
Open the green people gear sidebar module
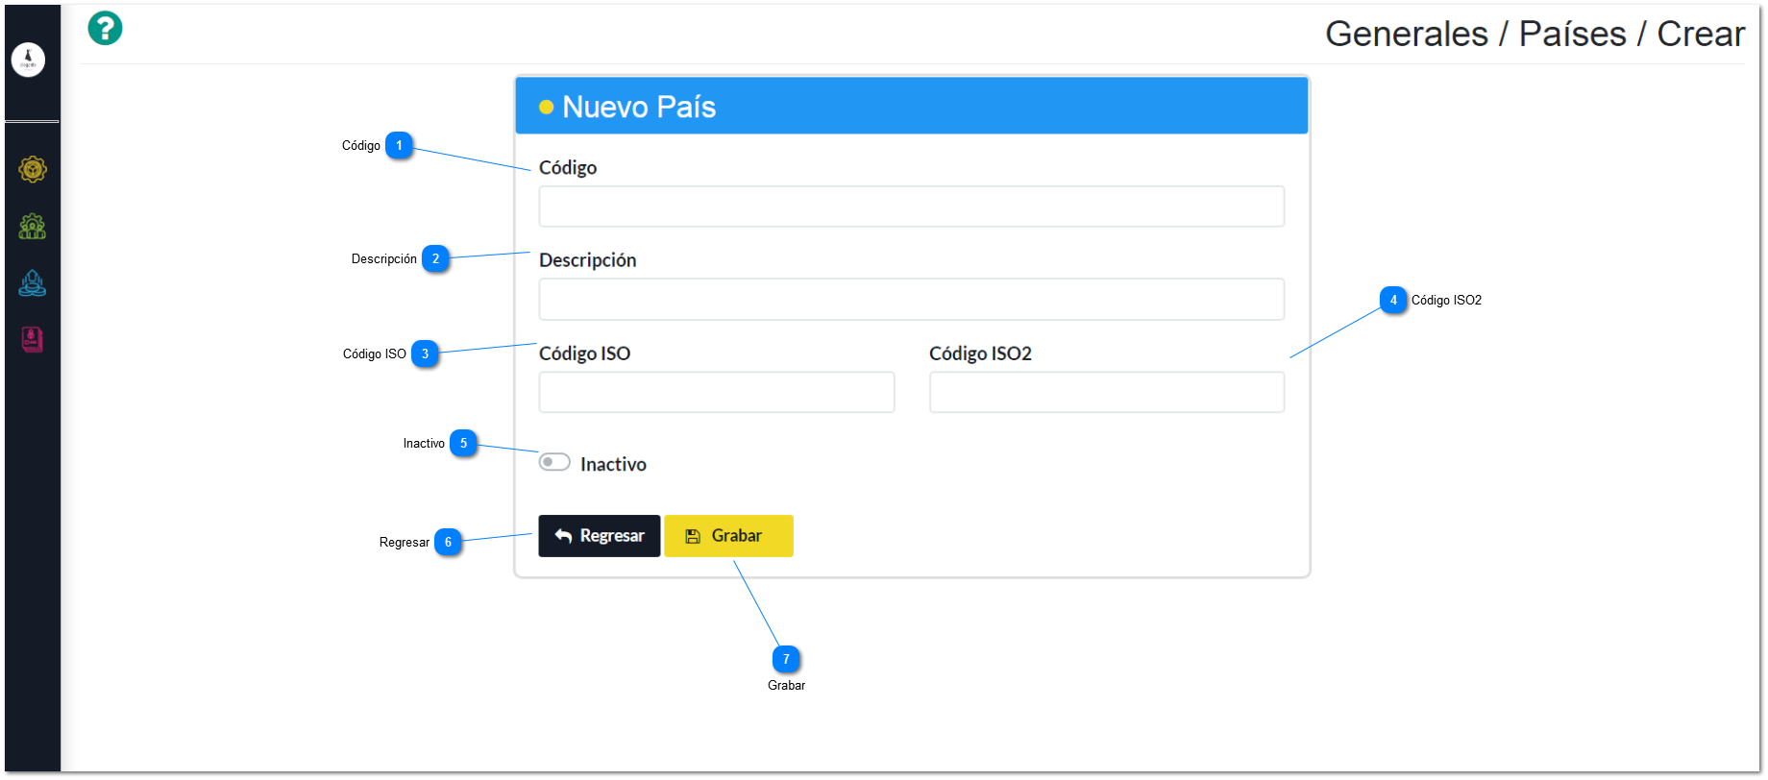click(x=33, y=227)
